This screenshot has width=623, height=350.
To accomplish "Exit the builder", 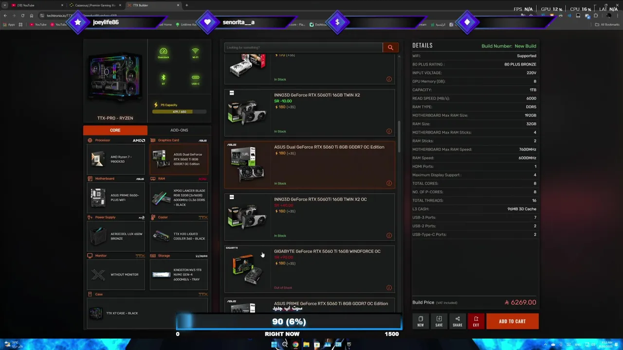I will click(x=476, y=321).
